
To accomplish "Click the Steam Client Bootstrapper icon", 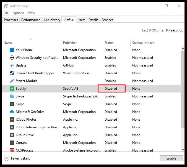I will point(12,73).
